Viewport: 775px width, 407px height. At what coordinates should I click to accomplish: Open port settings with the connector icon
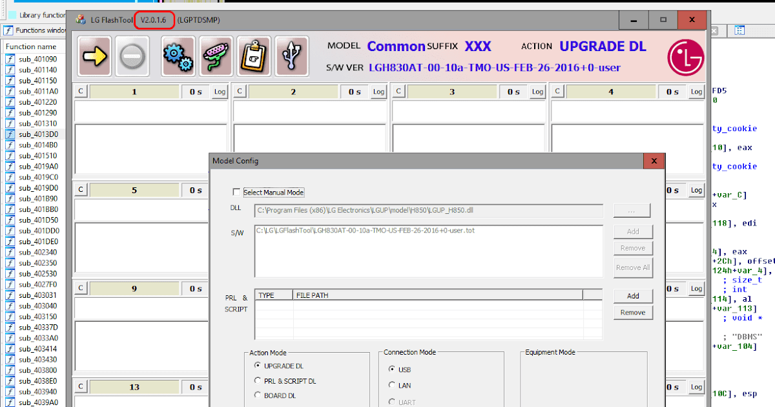point(216,56)
